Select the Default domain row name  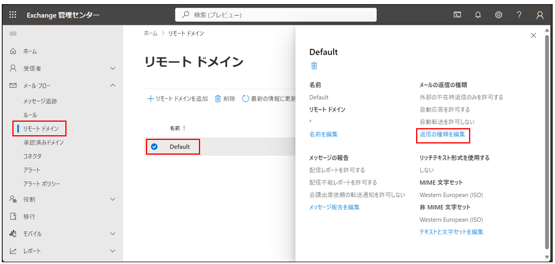tap(180, 146)
